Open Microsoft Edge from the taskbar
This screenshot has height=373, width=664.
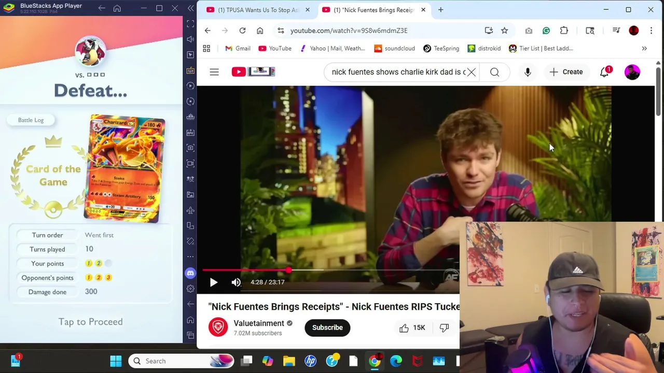[396, 361]
